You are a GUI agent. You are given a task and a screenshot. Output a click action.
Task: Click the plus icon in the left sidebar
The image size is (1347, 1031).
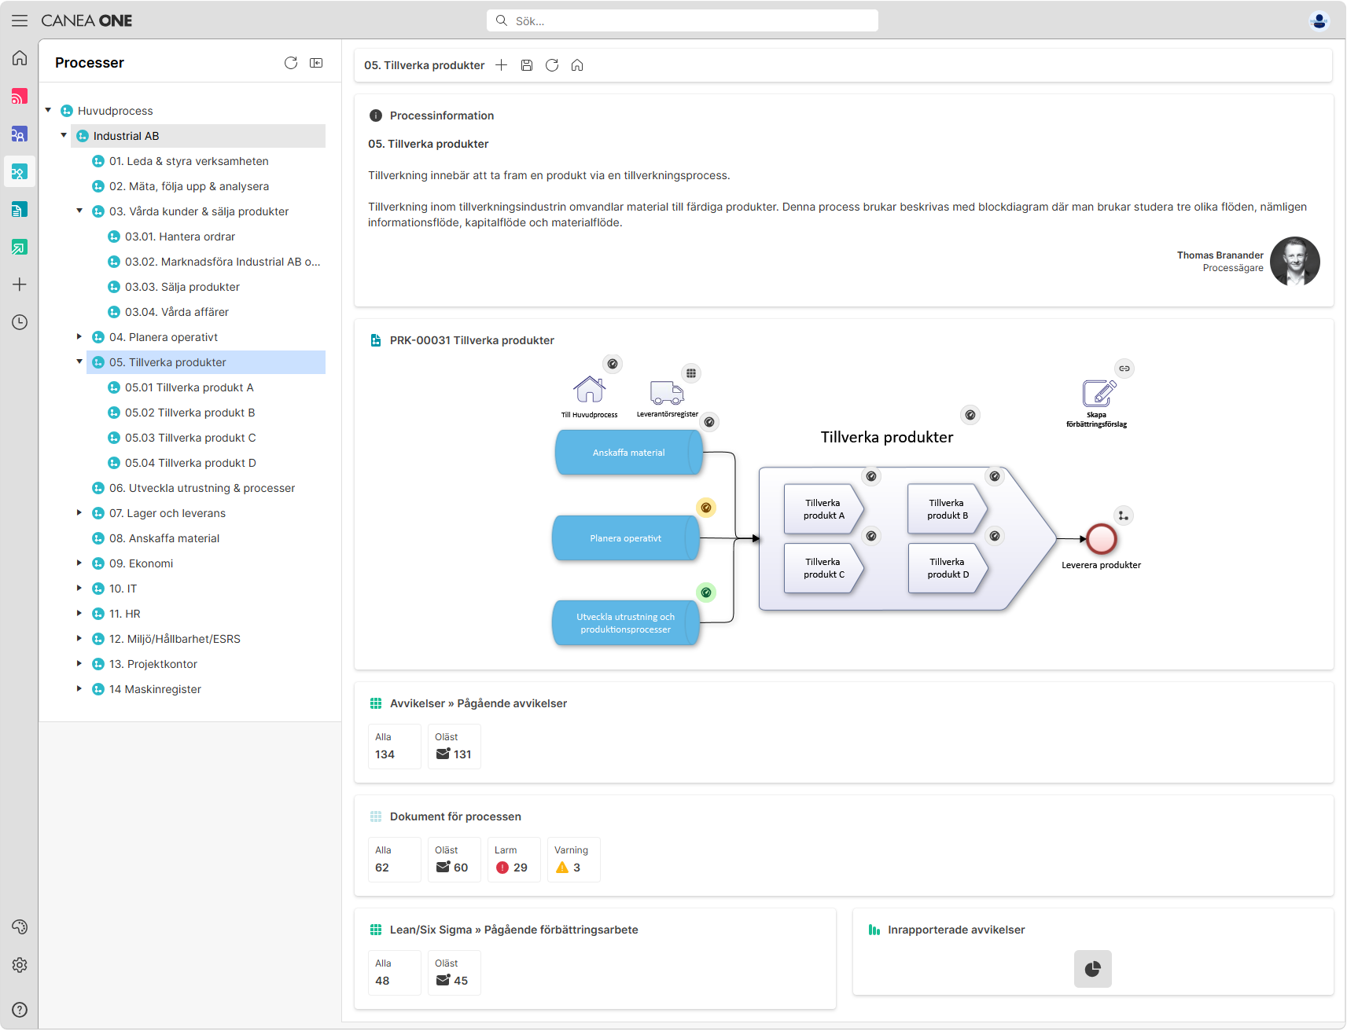tap(20, 284)
